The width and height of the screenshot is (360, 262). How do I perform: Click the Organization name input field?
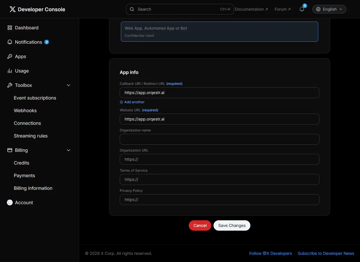click(220, 139)
